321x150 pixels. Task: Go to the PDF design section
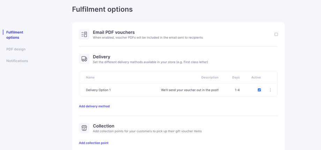(x=16, y=49)
